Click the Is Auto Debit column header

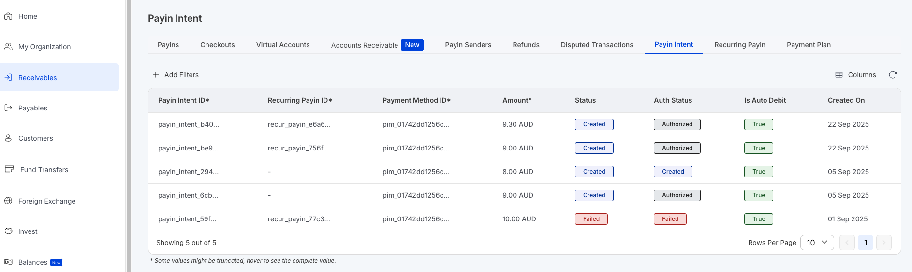765,100
